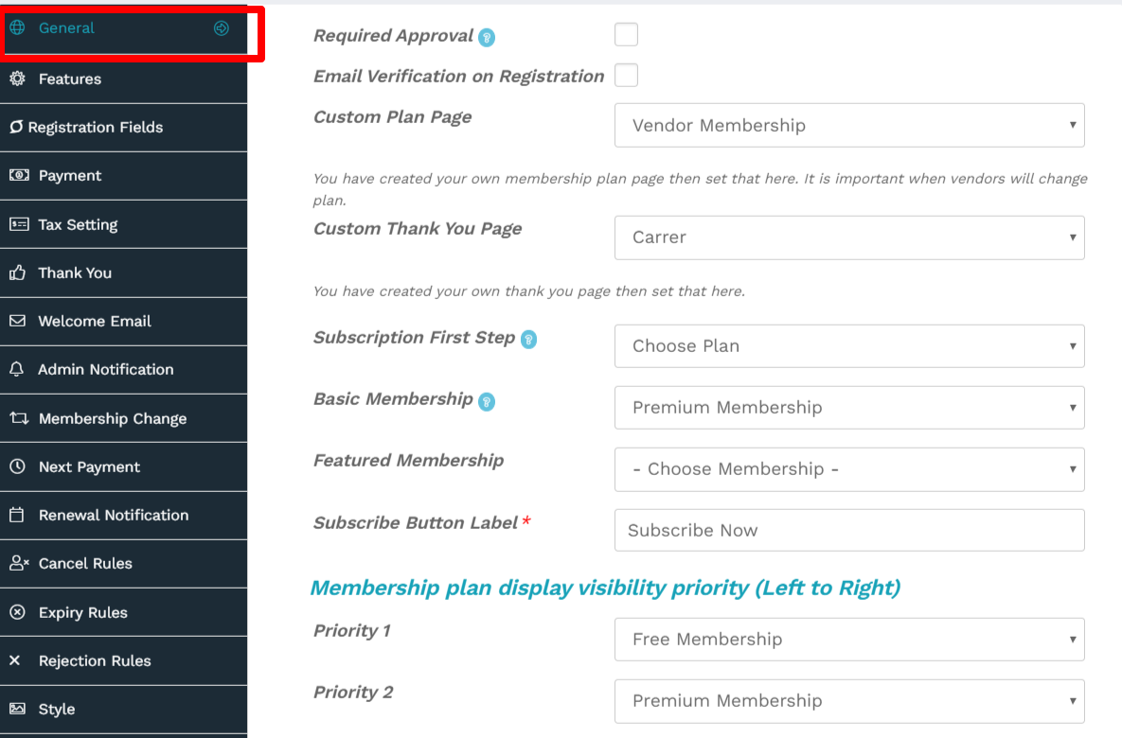Open the Cancel Rules section
This screenshot has width=1122, height=738.
pyautogui.click(x=85, y=564)
